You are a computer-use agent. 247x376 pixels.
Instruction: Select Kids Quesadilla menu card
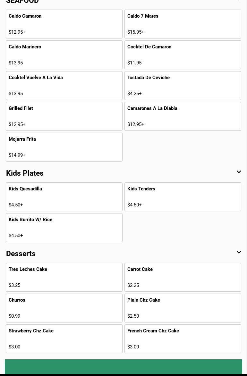[x=64, y=197]
